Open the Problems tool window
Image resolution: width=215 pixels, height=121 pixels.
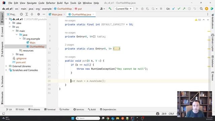tap(34, 109)
